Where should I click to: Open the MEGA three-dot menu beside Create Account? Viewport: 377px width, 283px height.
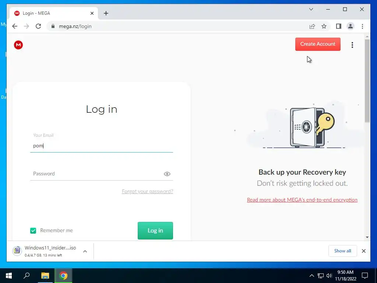[x=352, y=45]
